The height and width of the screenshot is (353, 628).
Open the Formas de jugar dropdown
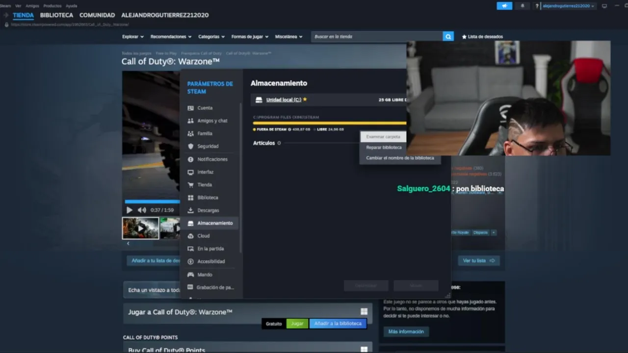[x=250, y=36]
